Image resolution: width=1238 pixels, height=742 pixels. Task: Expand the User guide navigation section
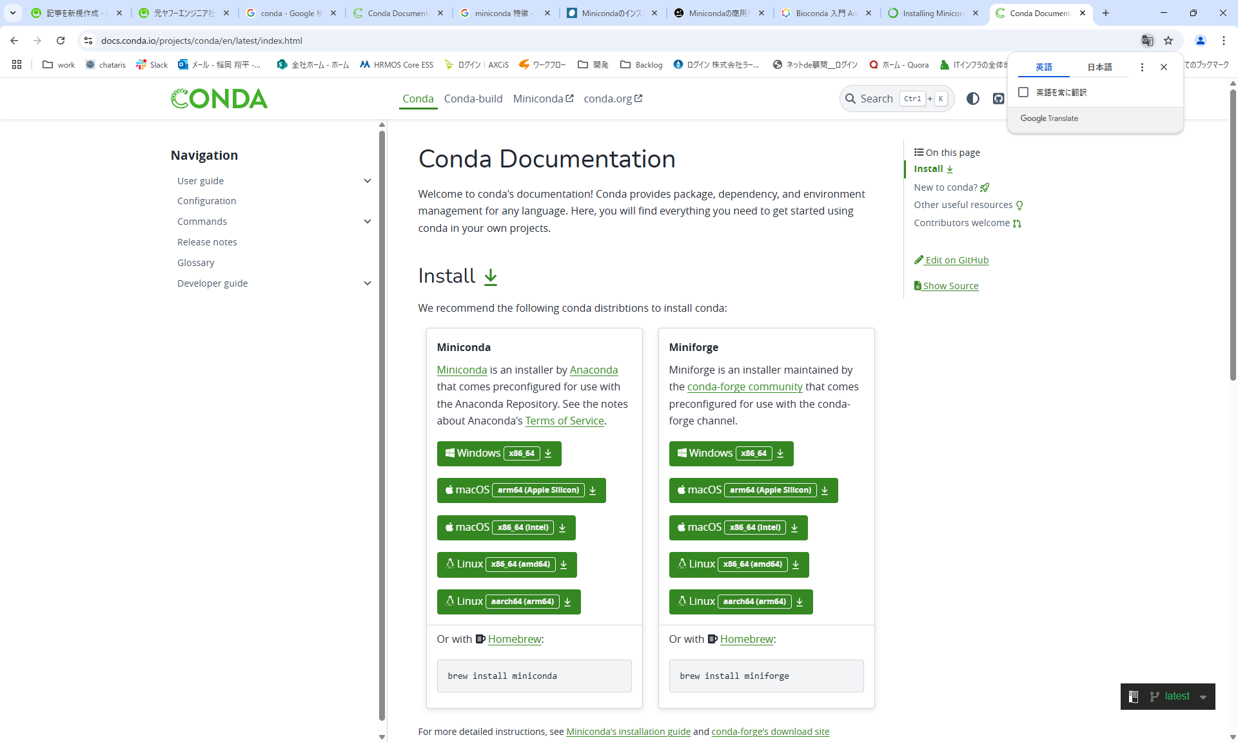pyautogui.click(x=368, y=181)
